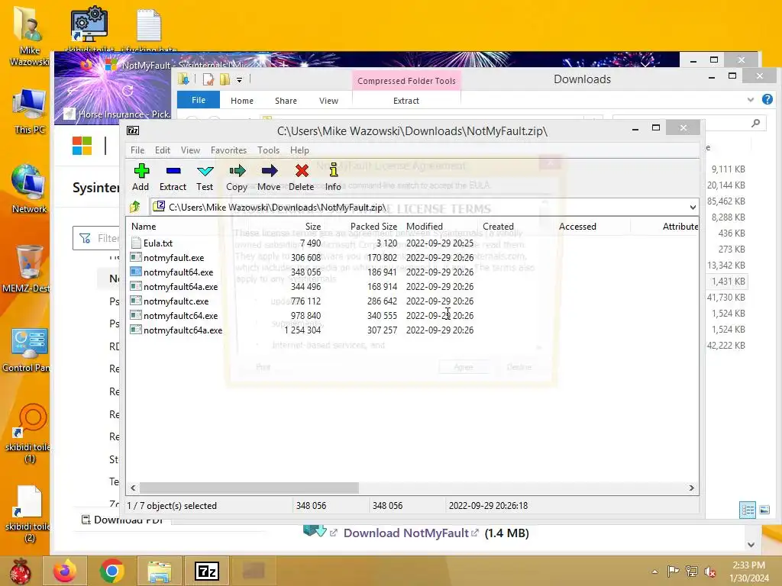The height and width of the screenshot is (586, 782).
Task: Open the Tools menu
Action: [268, 150]
